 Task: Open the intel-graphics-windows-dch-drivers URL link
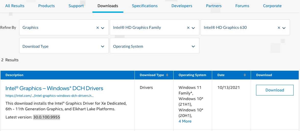coord(50,96)
